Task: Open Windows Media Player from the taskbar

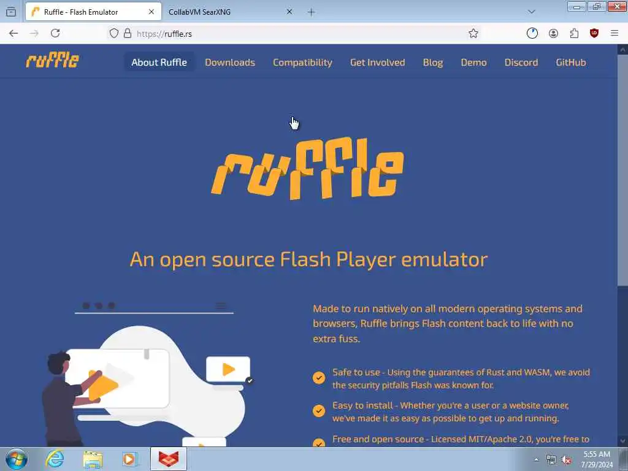Action: click(130, 459)
